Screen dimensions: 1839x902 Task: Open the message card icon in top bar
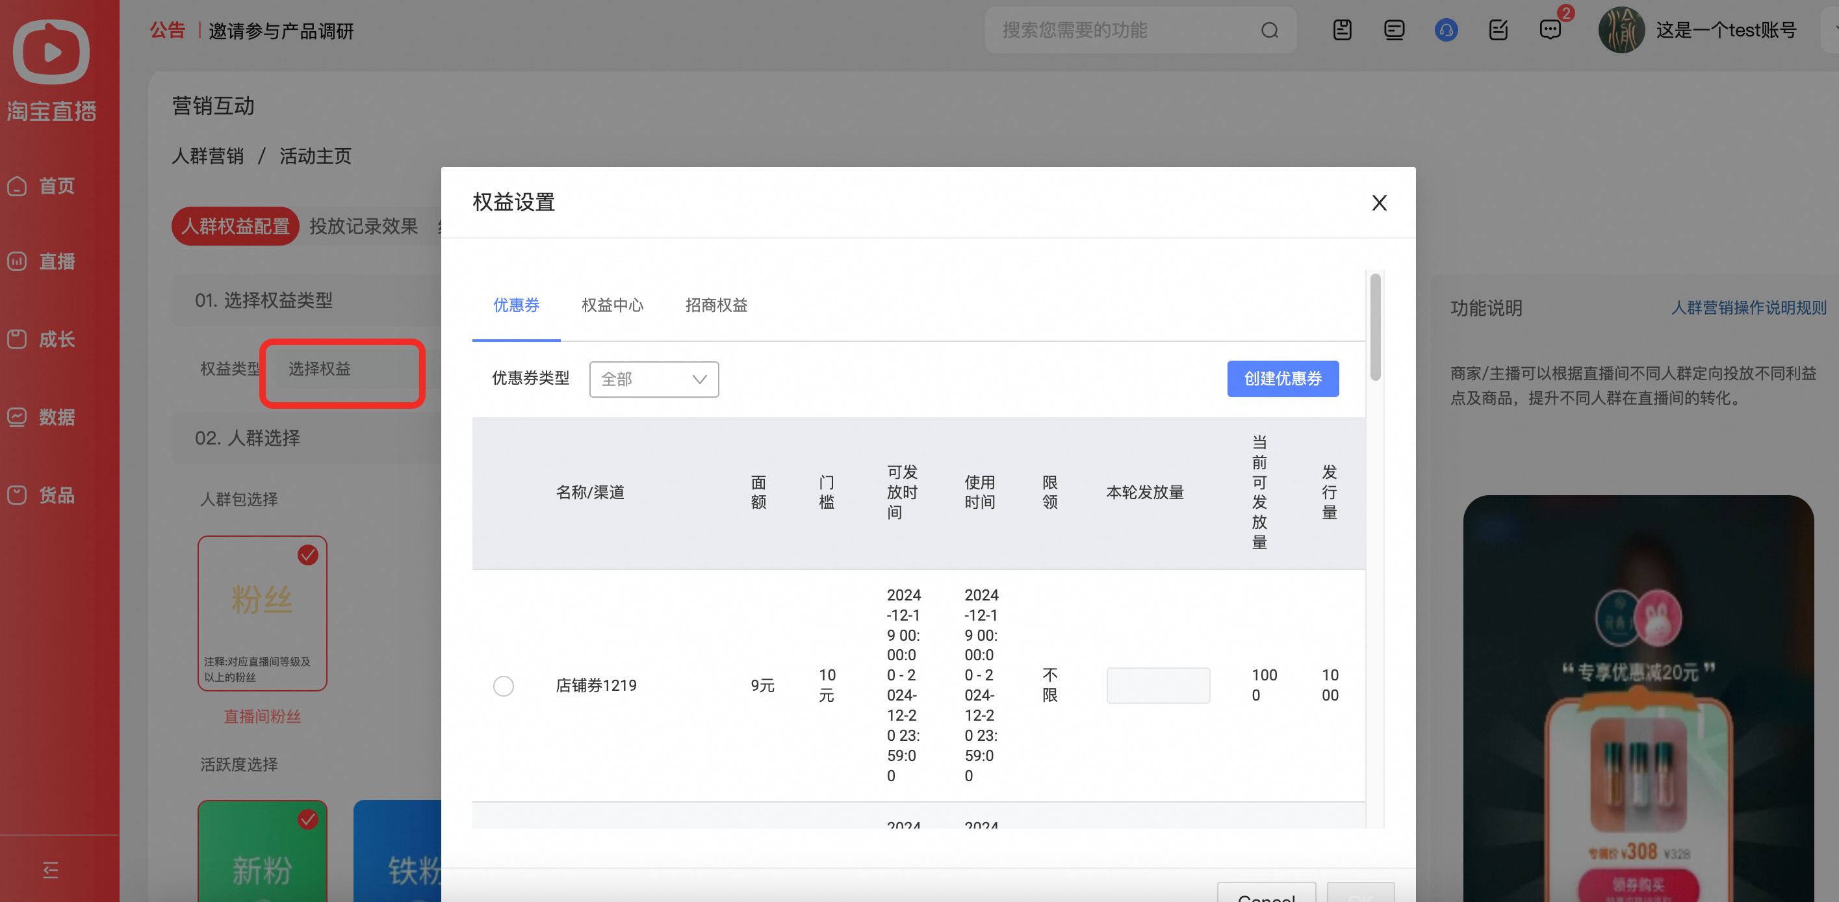pos(1395,30)
